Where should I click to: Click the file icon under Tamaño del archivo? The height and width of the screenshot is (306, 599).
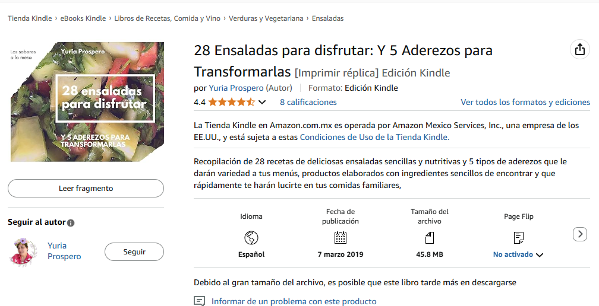pyautogui.click(x=430, y=238)
